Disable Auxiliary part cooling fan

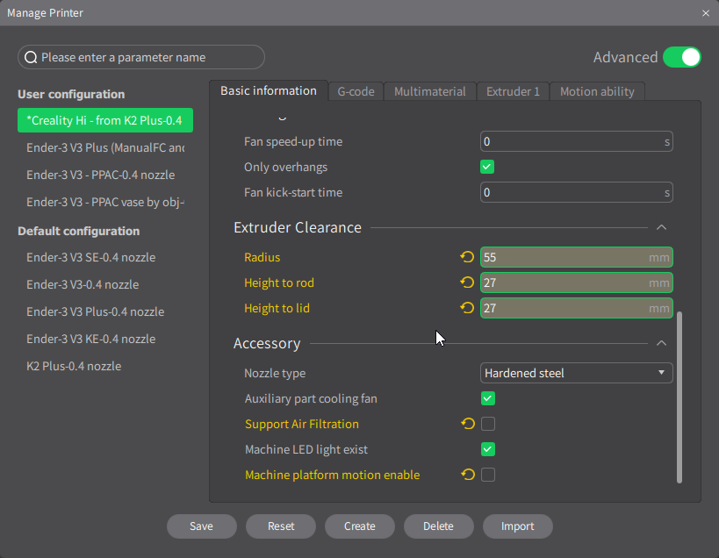point(488,398)
